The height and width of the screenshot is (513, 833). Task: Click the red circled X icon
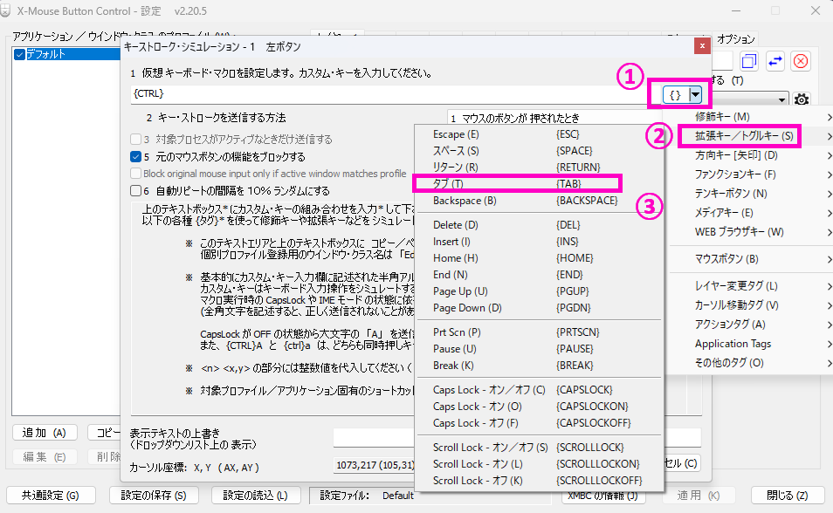[801, 61]
